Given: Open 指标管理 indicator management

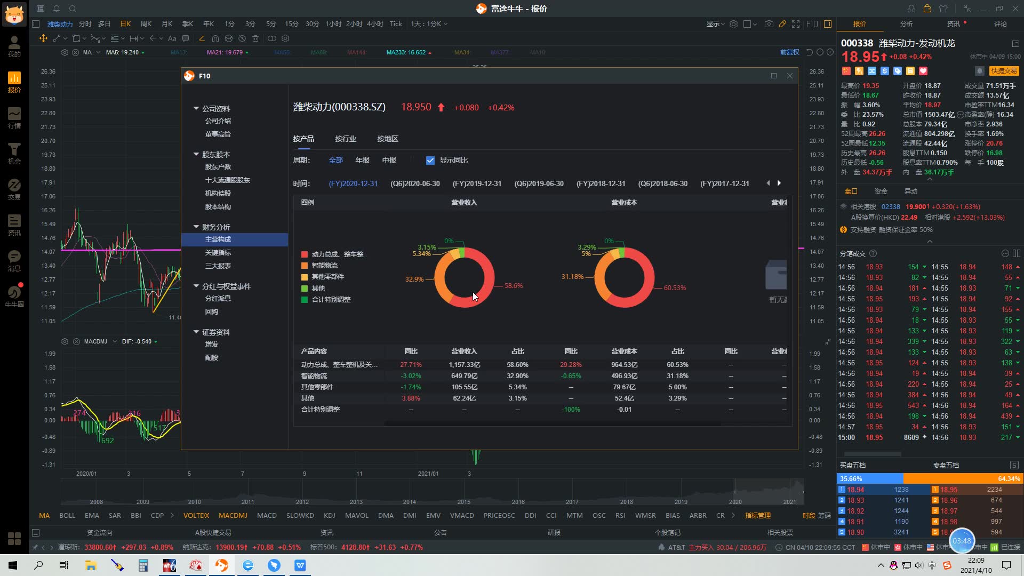Looking at the screenshot, I should coord(758,515).
